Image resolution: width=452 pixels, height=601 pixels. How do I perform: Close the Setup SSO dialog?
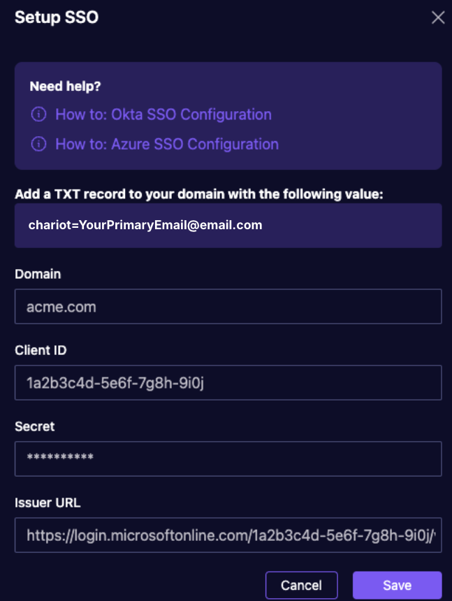click(438, 17)
